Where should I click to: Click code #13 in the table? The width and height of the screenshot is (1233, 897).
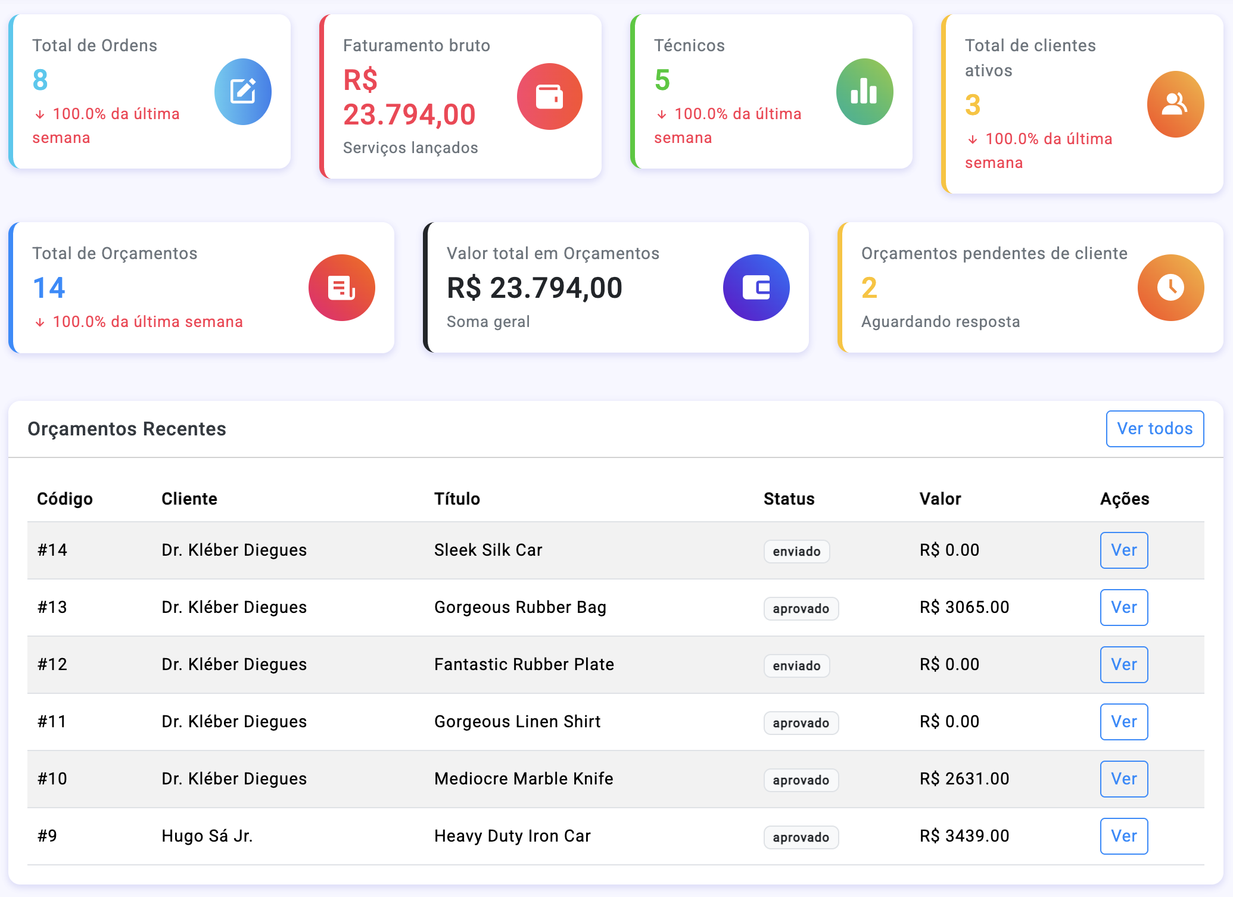pyautogui.click(x=52, y=607)
